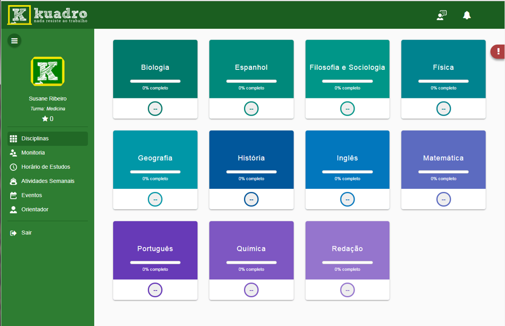Click the star points icon
The height and width of the screenshot is (326, 505).
[x=45, y=119]
